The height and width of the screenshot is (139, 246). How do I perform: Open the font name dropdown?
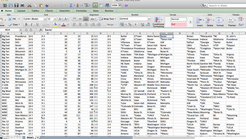(45, 19)
